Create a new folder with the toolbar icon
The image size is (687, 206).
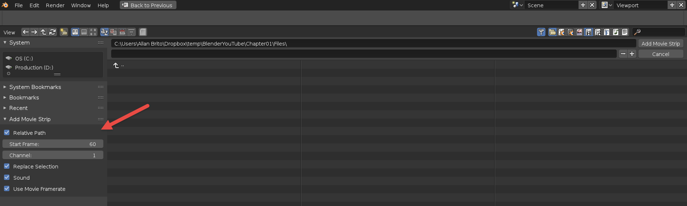tap(64, 32)
